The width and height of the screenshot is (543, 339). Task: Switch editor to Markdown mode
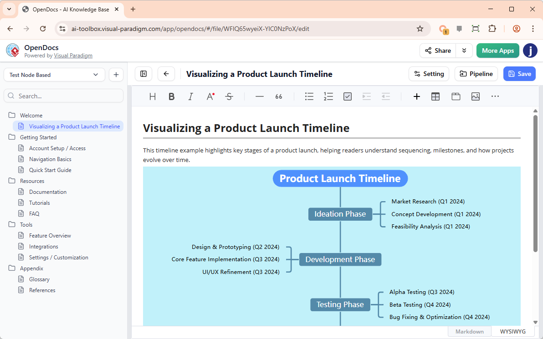coord(469,331)
